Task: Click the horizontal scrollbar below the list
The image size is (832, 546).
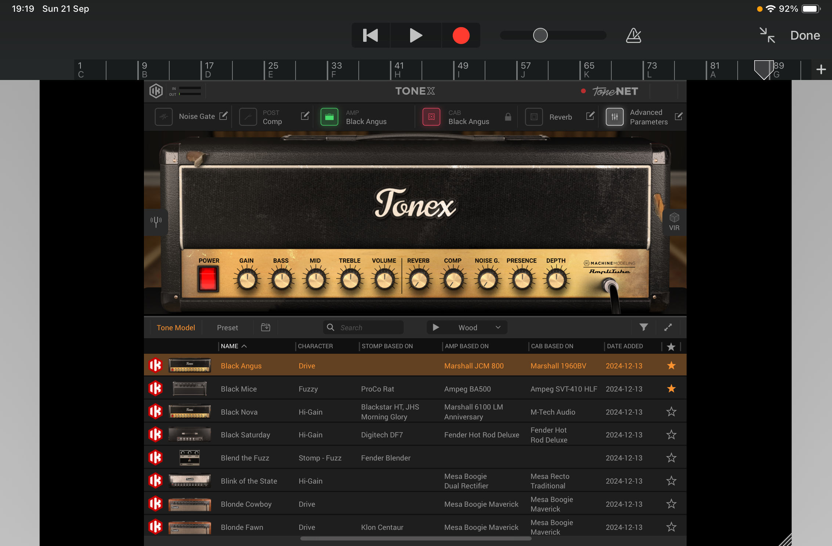Action: click(416, 539)
